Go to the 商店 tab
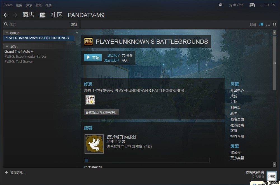 click(28, 15)
